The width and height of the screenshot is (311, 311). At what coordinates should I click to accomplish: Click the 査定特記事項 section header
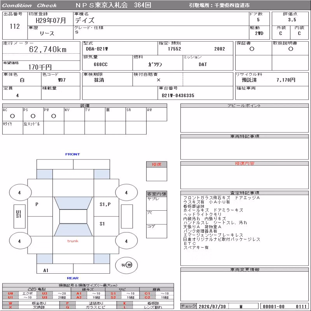(x=245, y=193)
